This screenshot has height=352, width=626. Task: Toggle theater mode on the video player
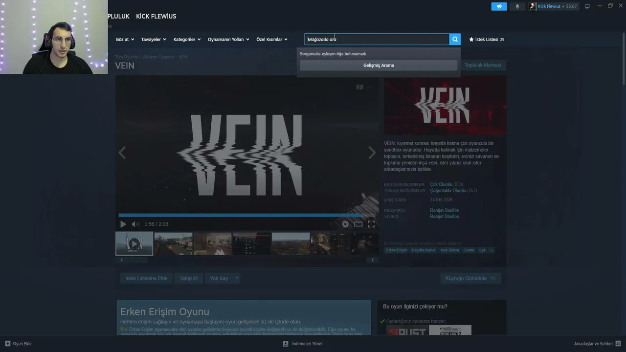358,224
